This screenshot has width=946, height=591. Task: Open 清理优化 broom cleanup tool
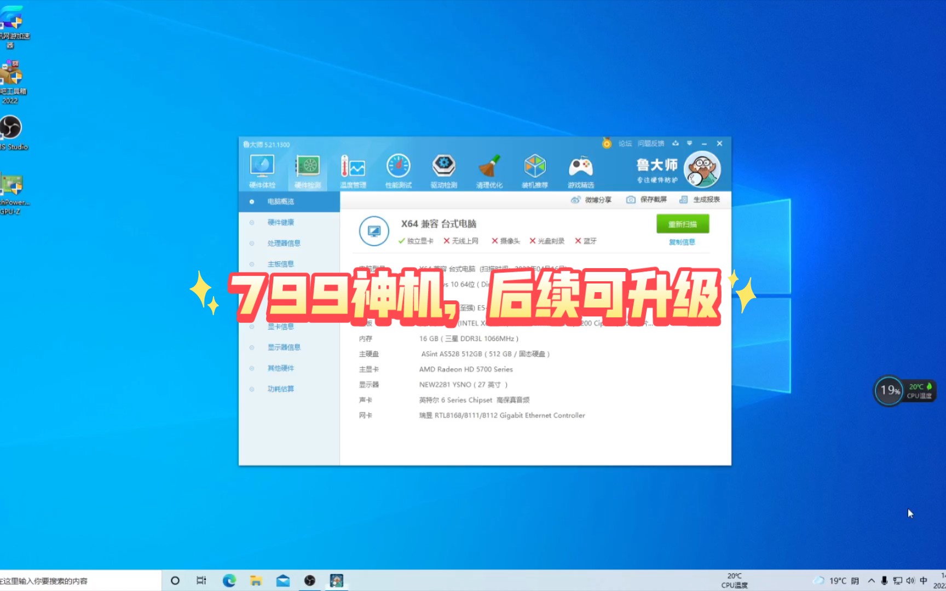pyautogui.click(x=489, y=171)
